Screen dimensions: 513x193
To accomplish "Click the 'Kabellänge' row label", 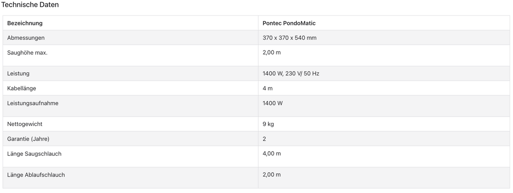I will coord(22,88).
